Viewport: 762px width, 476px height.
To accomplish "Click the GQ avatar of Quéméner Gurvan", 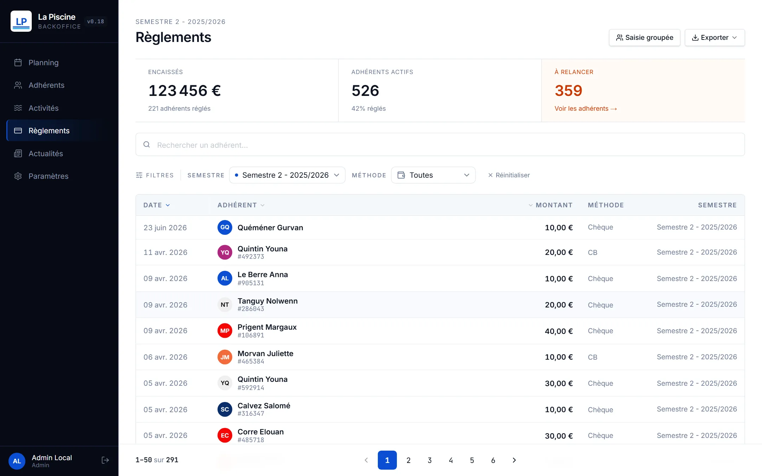I will (225, 227).
